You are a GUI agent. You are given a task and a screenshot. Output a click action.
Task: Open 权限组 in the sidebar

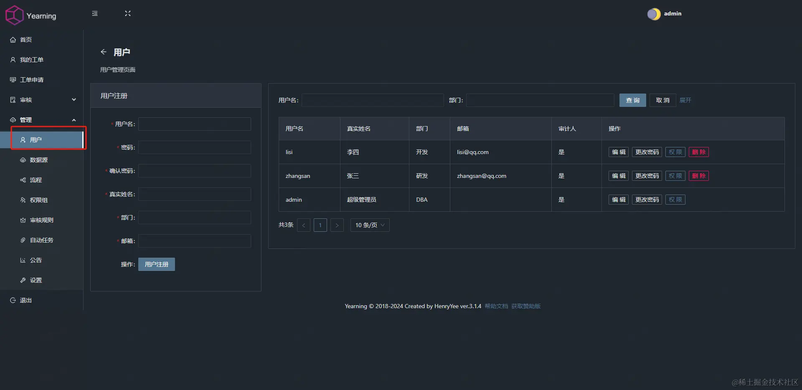(42, 200)
